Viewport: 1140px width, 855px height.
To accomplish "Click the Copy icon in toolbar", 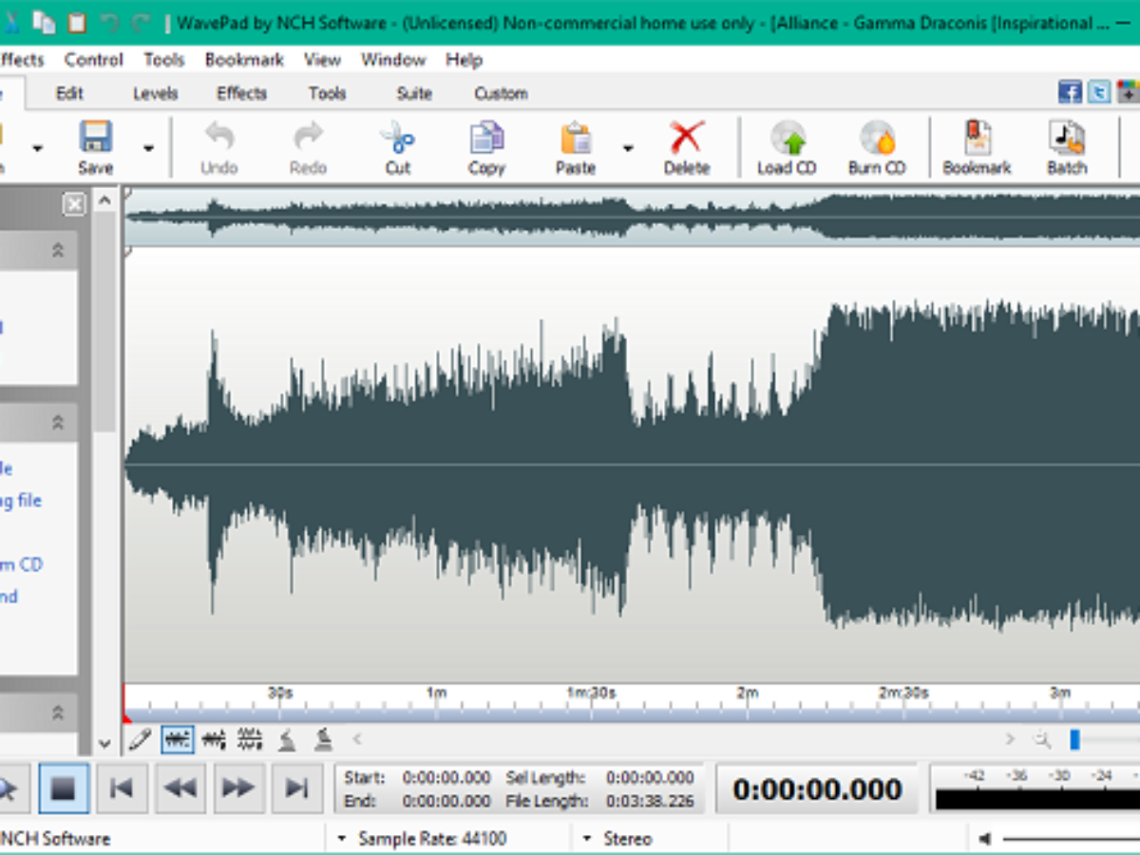I will pos(486,139).
